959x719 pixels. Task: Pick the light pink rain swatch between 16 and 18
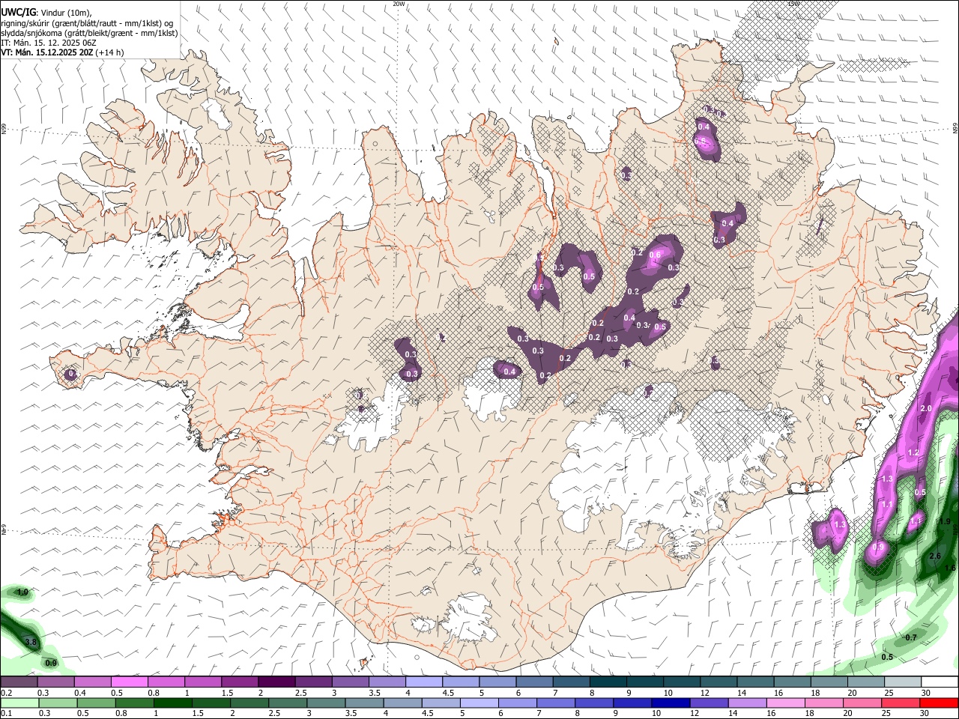(788, 703)
